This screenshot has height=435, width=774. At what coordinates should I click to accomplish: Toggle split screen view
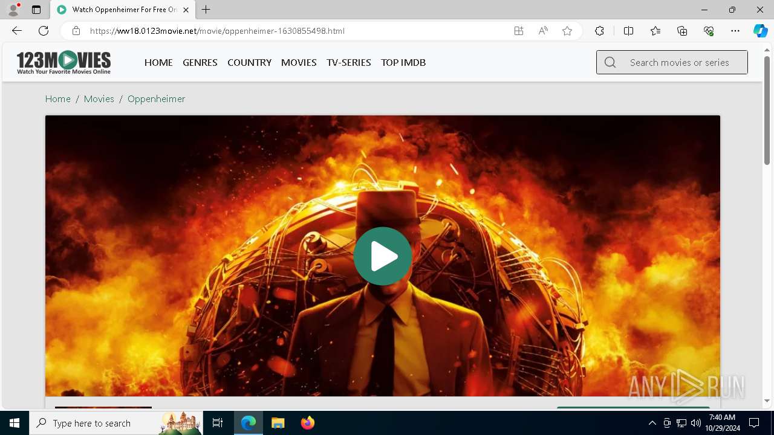628,31
